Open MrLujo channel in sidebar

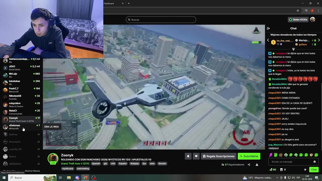(21, 75)
